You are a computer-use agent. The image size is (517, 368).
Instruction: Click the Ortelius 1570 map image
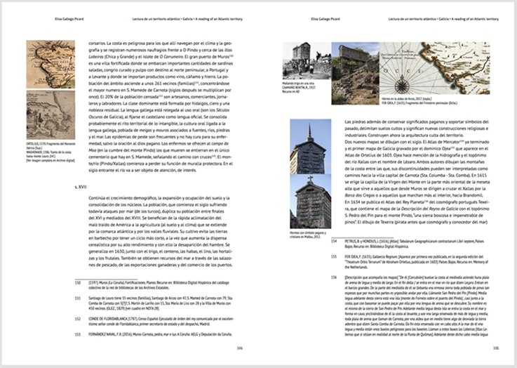click(x=51, y=65)
